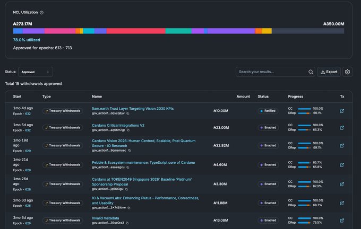Screen dimensions: 361x229
Task: Click the ₳350.00M limit value
Action: (333, 24)
